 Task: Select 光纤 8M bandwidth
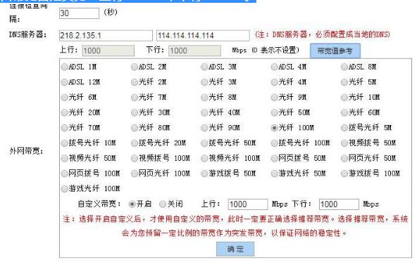click(x=204, y=98)
